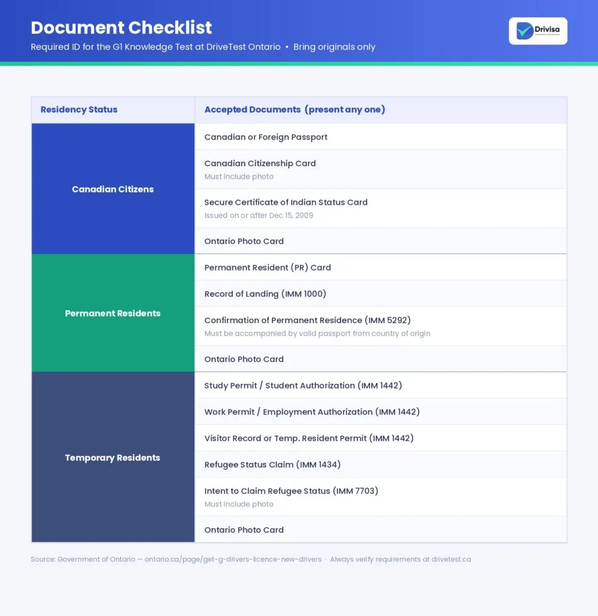Image resolution: width=598 pixels, height=616 pixels.
Task: Click the 'Permanent Resident (PR) Card' row
Action: (381, 267)
